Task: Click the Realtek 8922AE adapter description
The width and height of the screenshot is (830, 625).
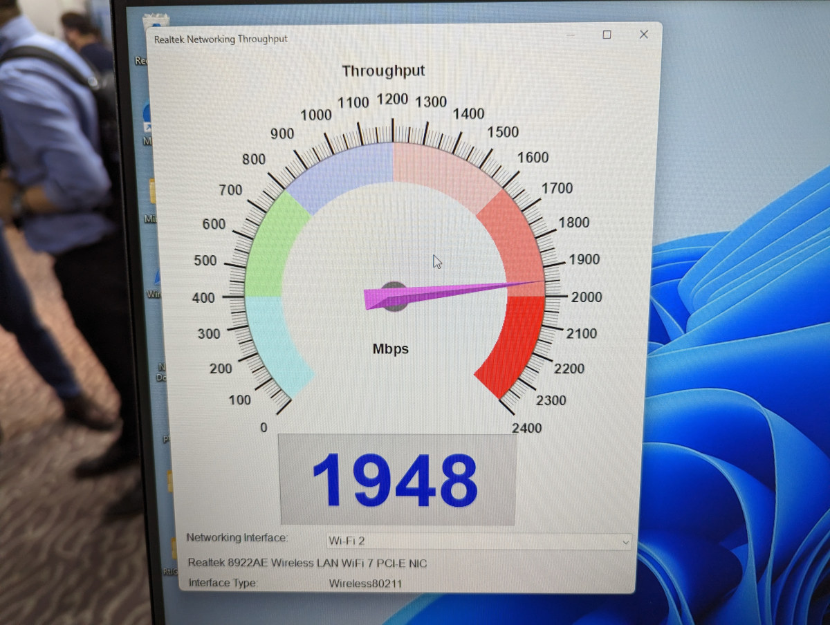Action: (307, 563)
